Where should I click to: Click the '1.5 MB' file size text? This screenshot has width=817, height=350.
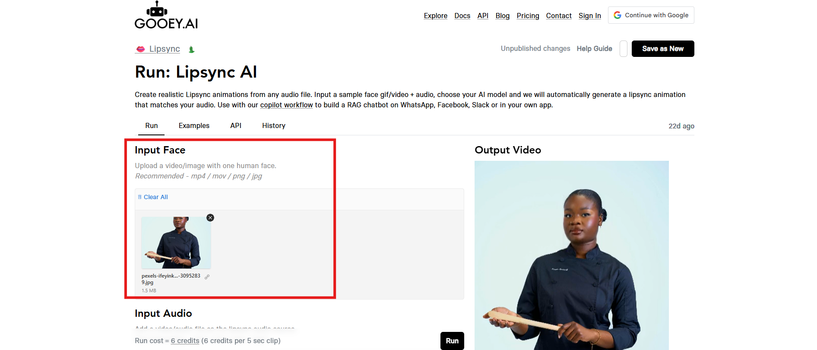tap(149, 291)
